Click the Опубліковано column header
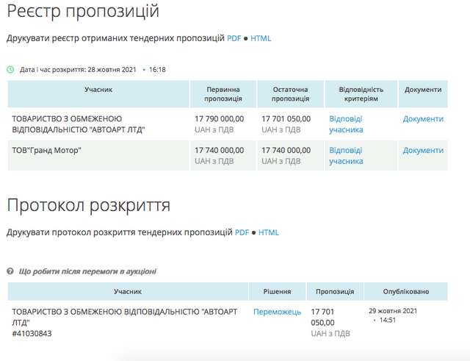The width and height of the screenshot is (470, 361). (x=406, y=292)
